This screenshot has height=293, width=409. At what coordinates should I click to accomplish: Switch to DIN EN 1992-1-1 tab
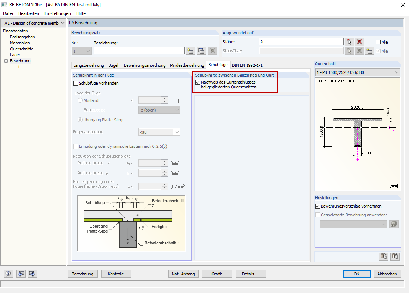coord(247,65)
